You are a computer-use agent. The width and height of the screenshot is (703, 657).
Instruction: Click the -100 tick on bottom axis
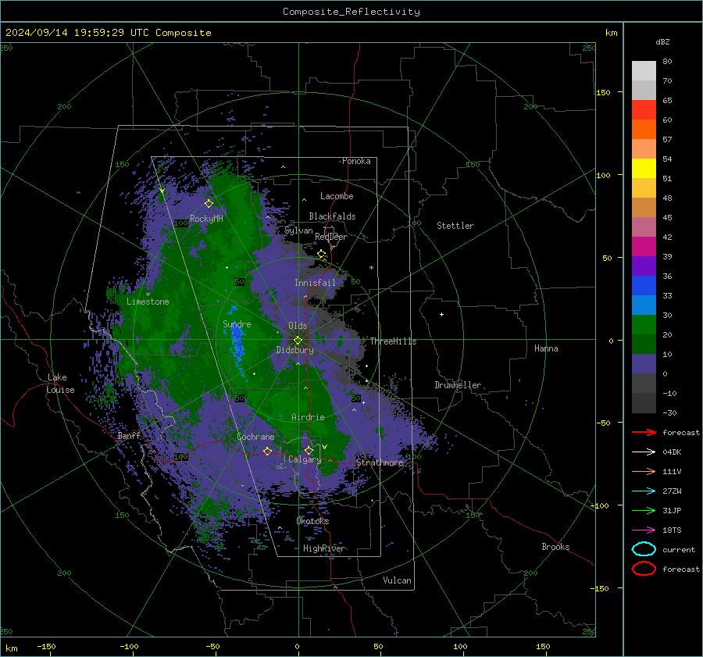pyautogui.click(x=129, y=646)
